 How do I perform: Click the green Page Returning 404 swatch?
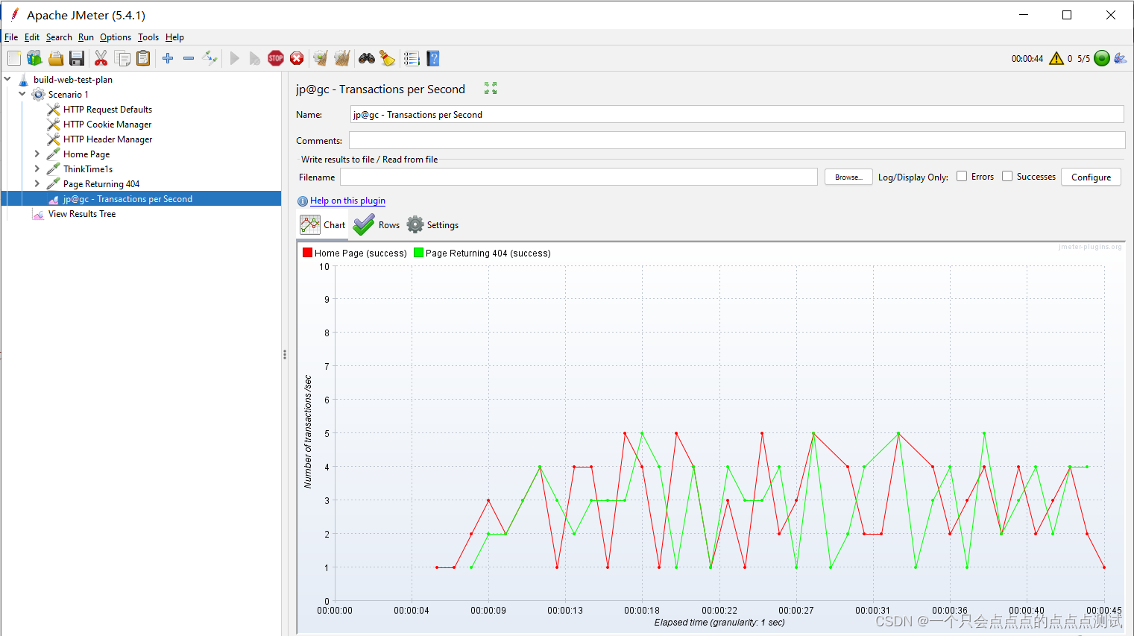coord(418,253)
